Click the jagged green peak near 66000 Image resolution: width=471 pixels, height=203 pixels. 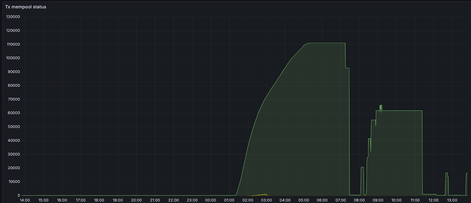coord(381,108)
